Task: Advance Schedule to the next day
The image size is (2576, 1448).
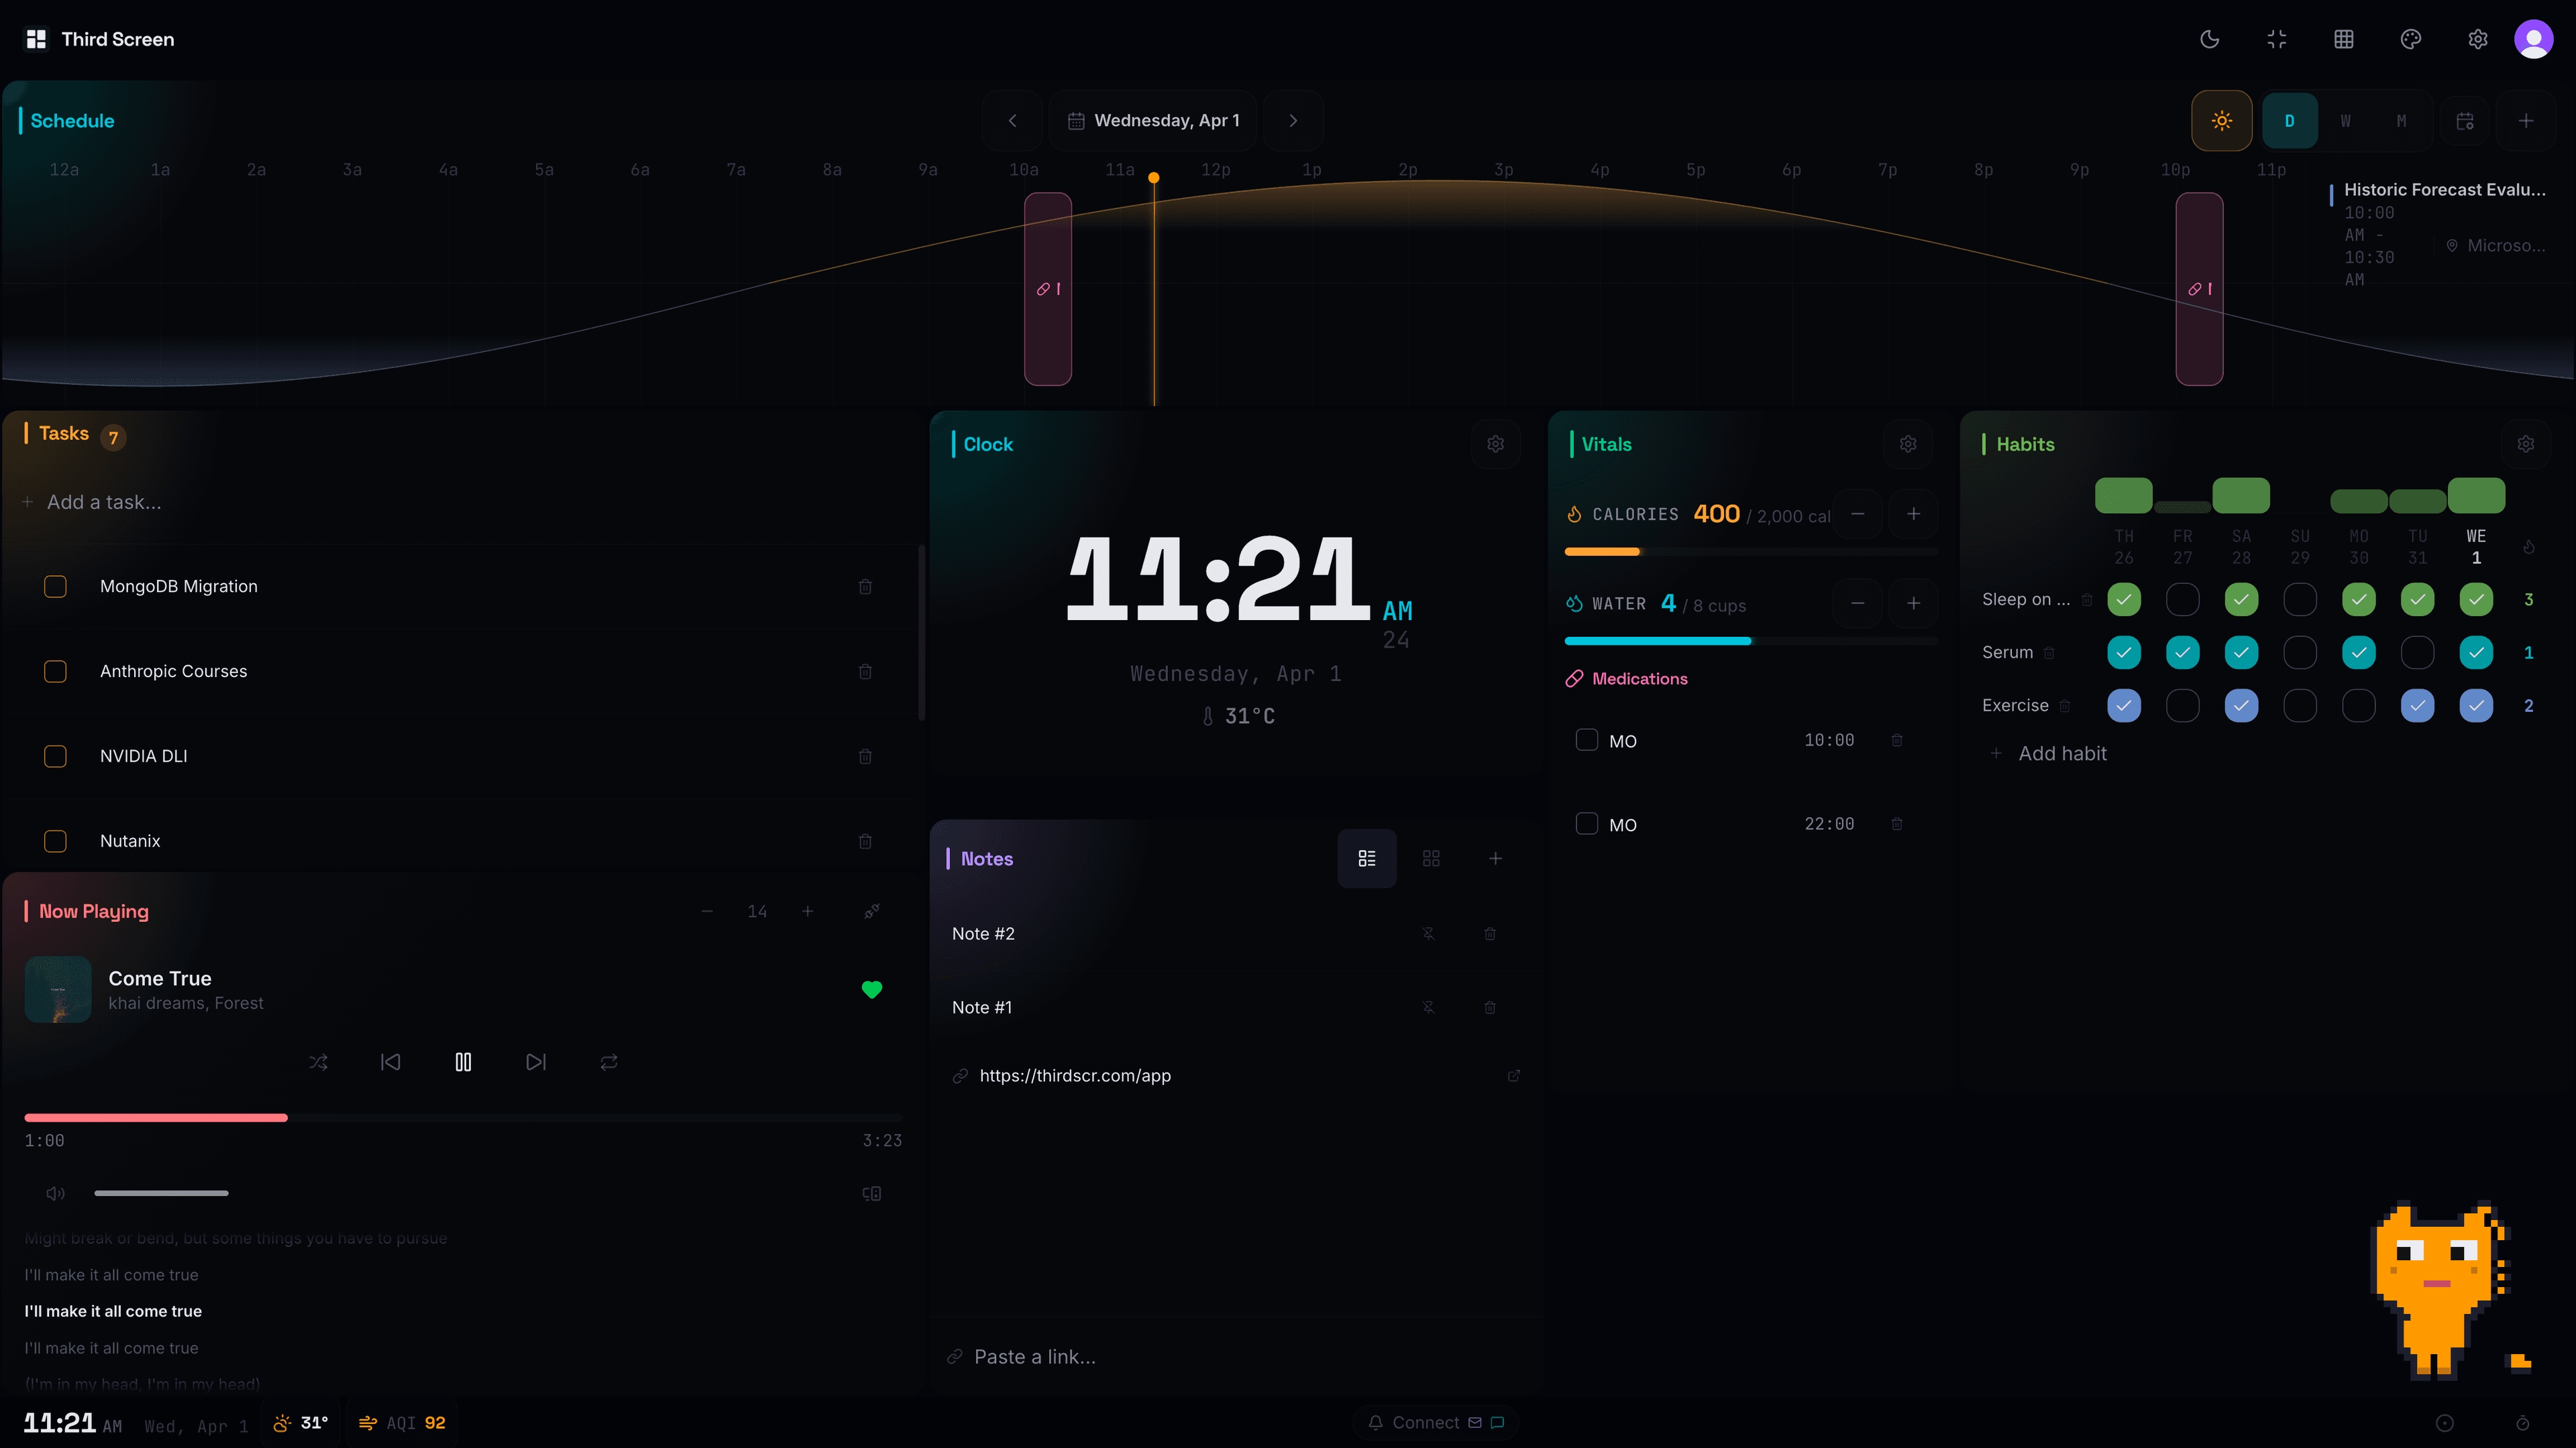Action: [1294, 120]
